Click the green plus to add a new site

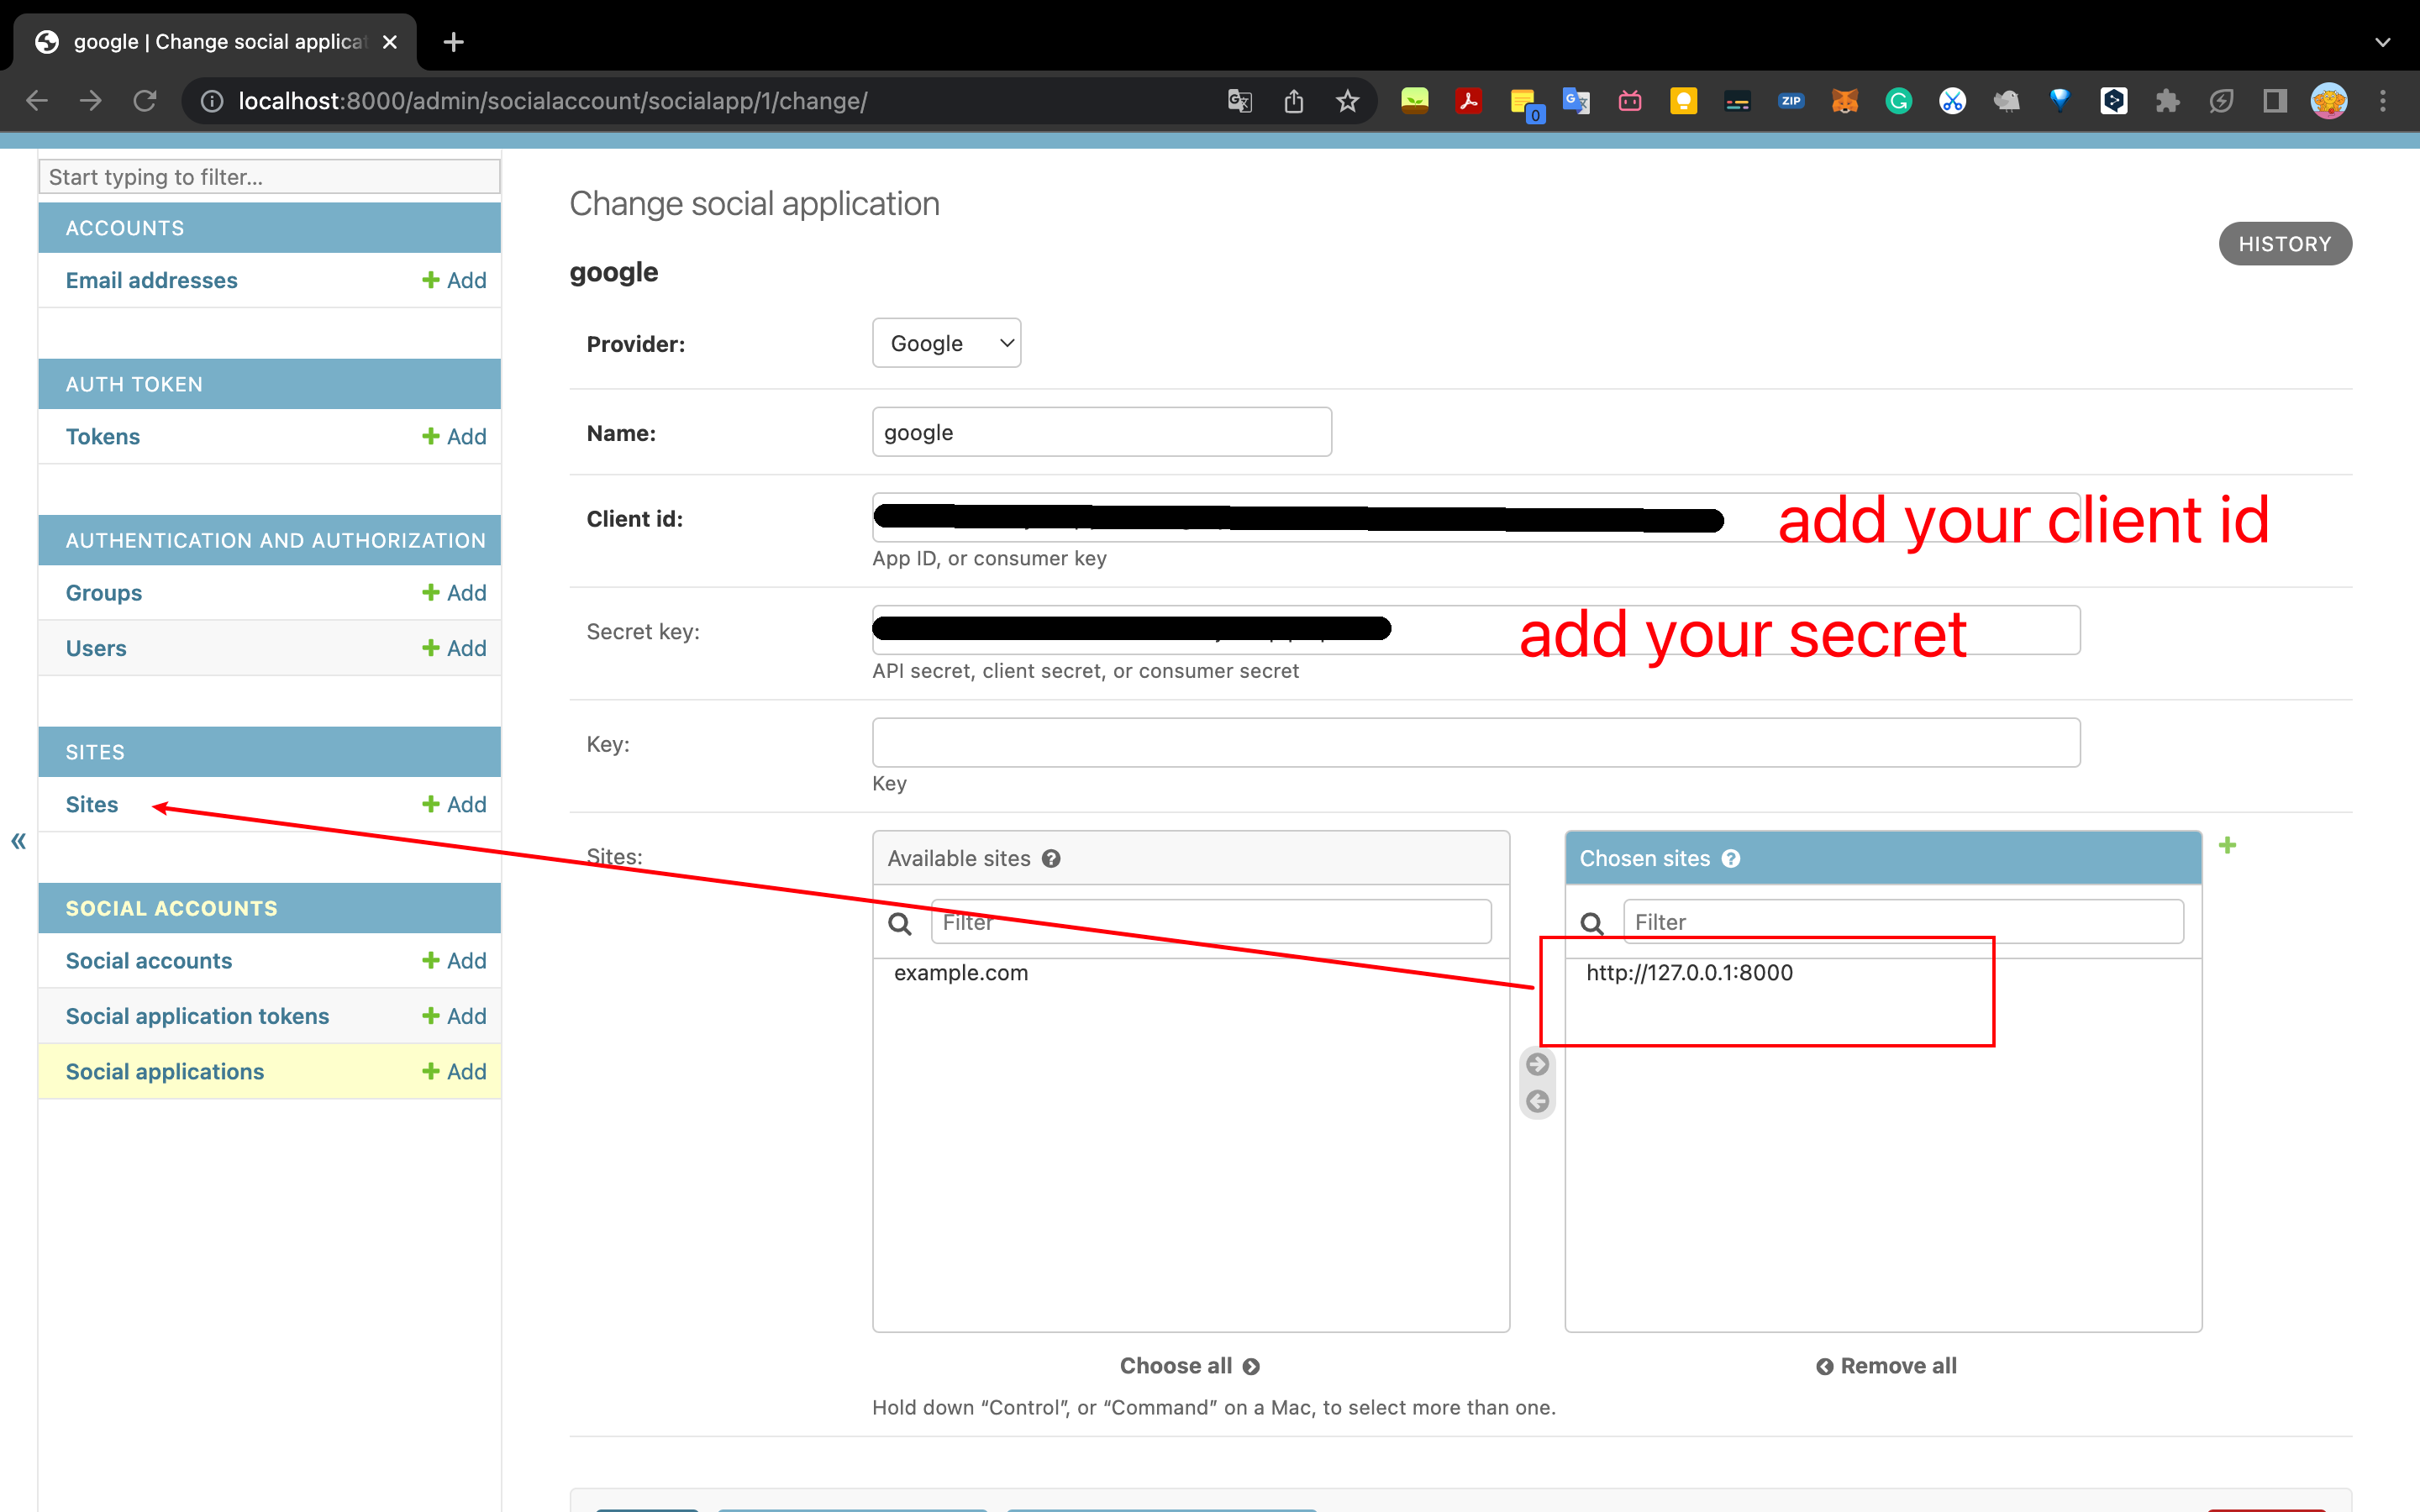pos(2229,845)
